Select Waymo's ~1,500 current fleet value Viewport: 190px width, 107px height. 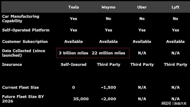tap(109, 87)
